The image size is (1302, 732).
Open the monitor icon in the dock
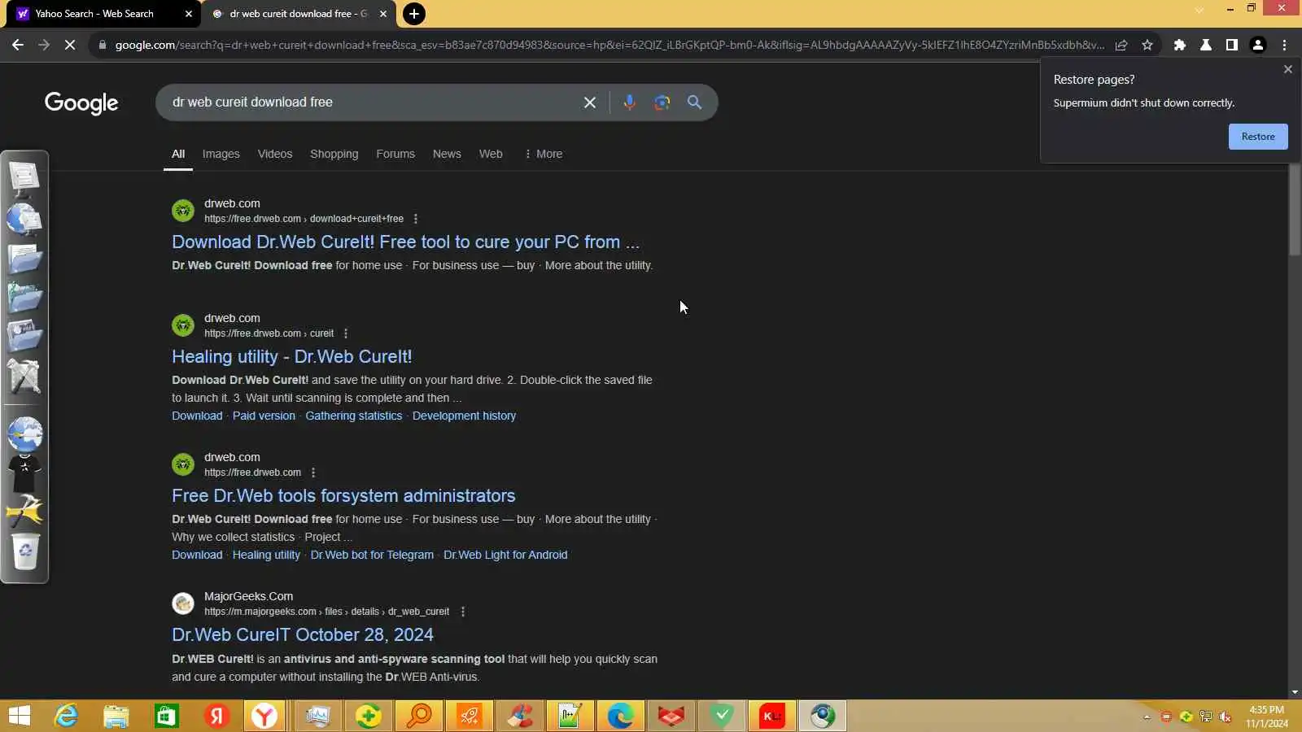(24, 178)
